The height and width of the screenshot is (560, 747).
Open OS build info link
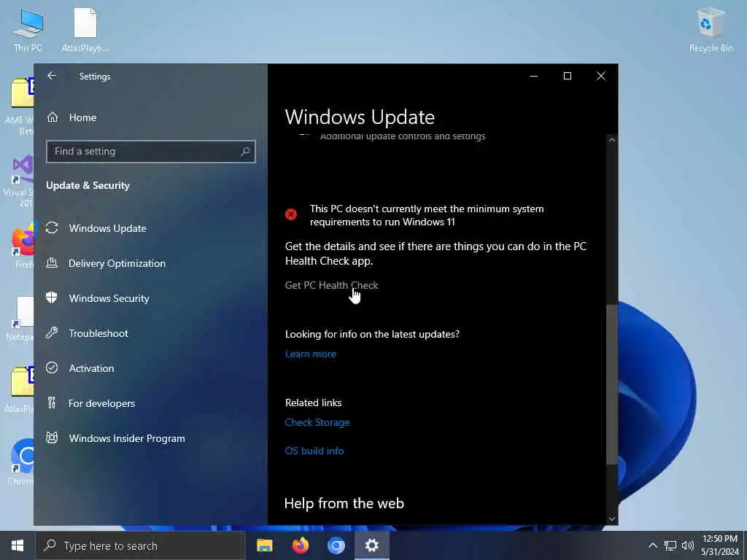(x=314, y=451)
